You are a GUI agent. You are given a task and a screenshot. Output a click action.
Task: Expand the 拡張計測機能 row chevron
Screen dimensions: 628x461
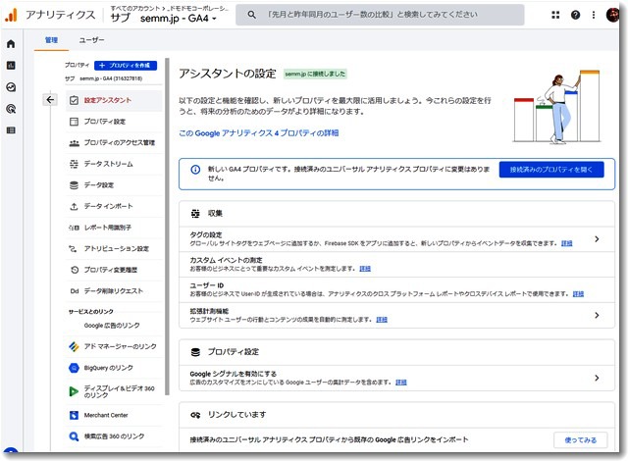point(597,315)
